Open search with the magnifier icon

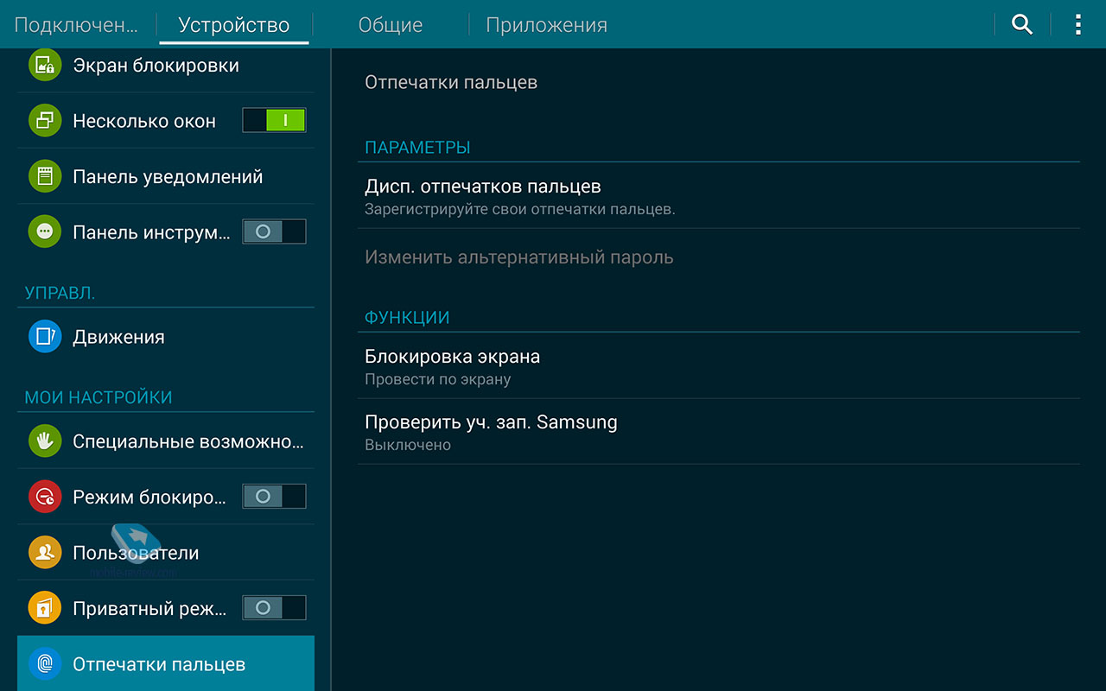point(1022,24)
